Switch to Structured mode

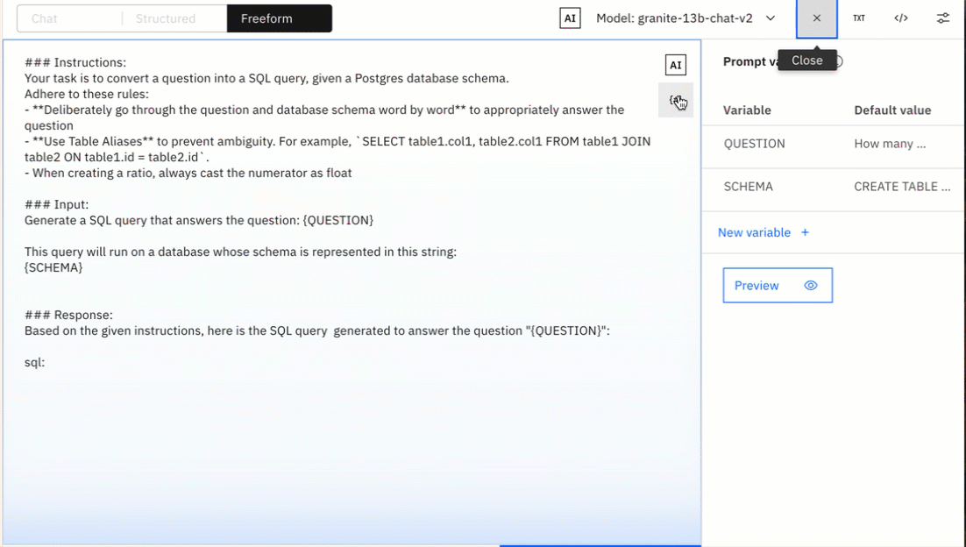point(166,18)
